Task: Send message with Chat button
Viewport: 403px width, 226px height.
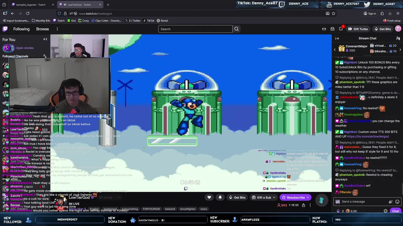Action: click(395, 211)
